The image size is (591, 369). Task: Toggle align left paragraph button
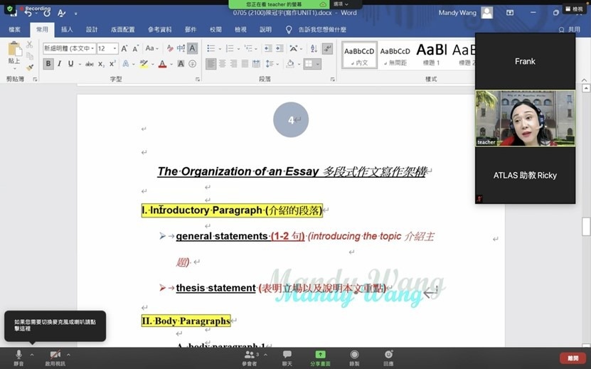pos(211,64)
